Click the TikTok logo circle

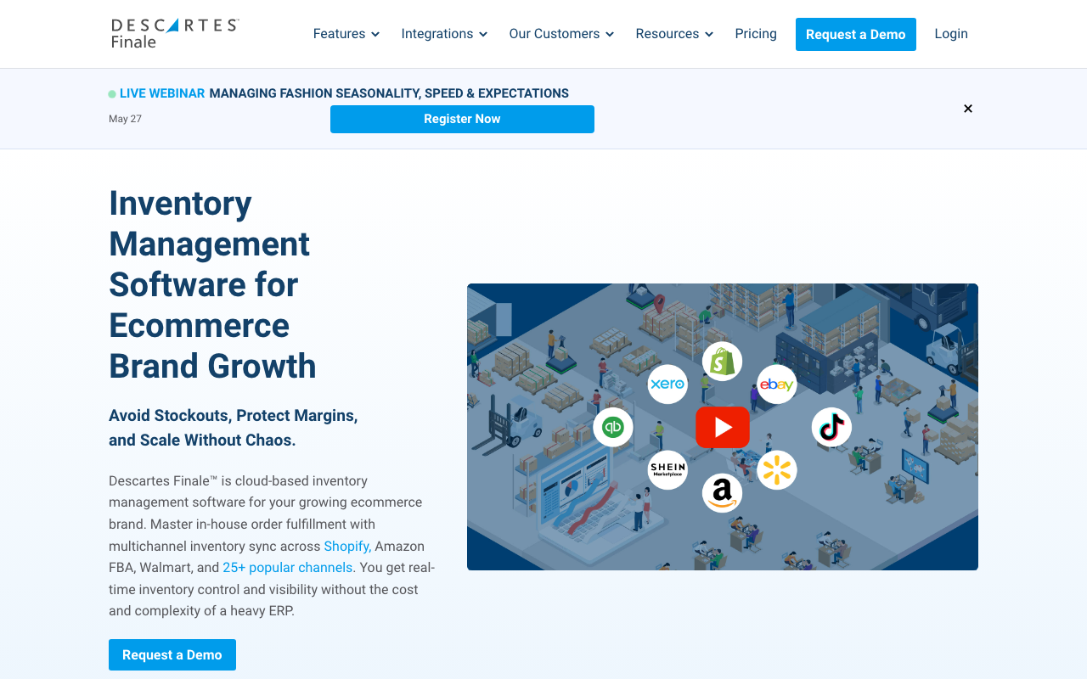tap(831, 427)
